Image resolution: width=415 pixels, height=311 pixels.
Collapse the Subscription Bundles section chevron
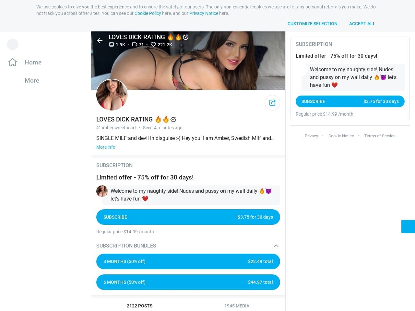pos(276,246)
